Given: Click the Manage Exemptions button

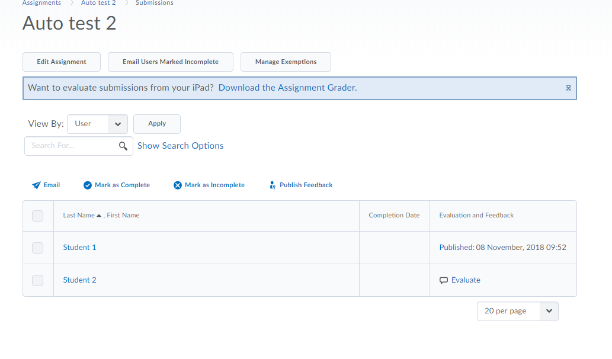Looking at the screenshot, I should [286, 62].
